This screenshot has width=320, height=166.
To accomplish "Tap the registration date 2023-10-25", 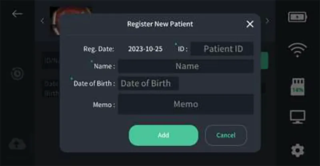I will (145, 49).
